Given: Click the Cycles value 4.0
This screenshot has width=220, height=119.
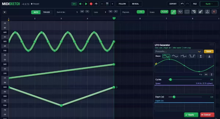Looking at the screenshot, I should tap(212, 80).
